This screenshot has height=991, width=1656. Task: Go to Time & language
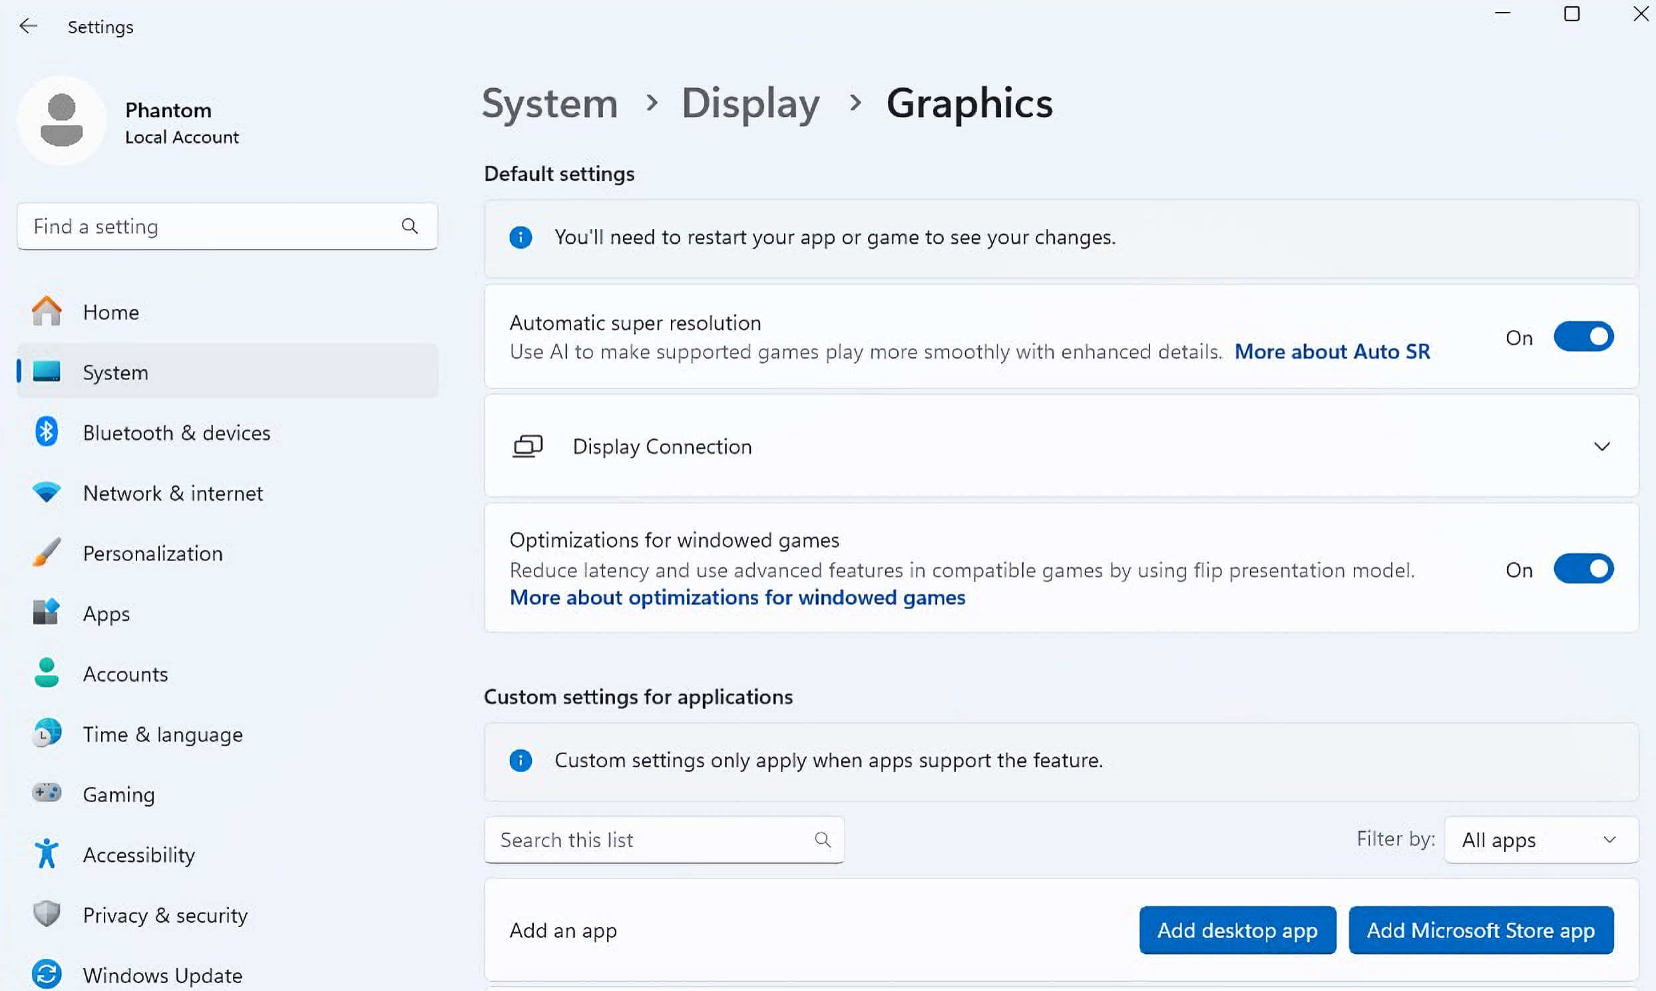[228, 734]
